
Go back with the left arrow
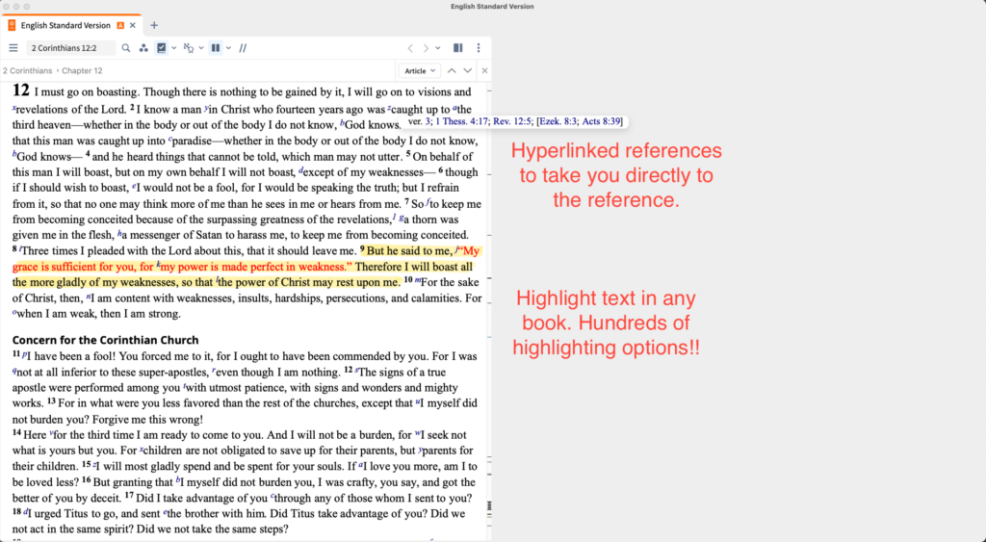(x=410, y=48)
